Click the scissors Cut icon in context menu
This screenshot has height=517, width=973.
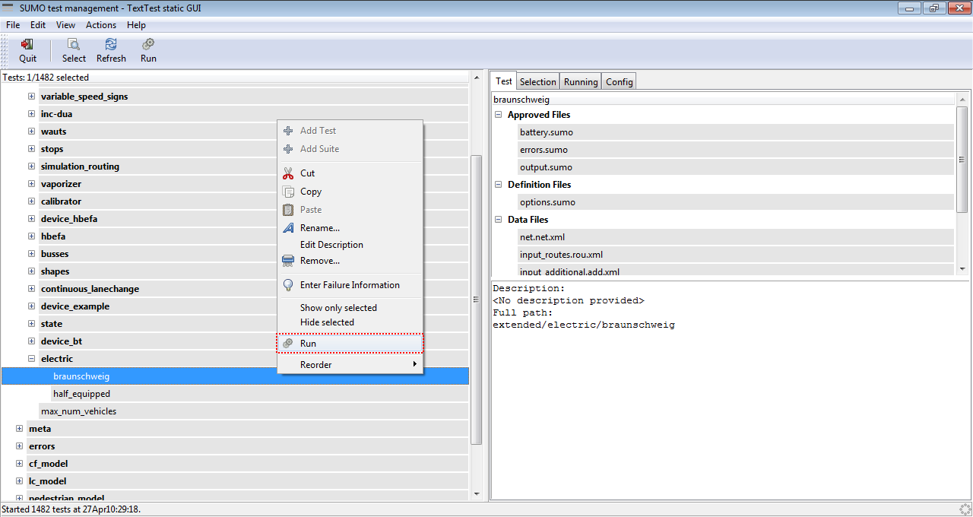coord(288,173)
